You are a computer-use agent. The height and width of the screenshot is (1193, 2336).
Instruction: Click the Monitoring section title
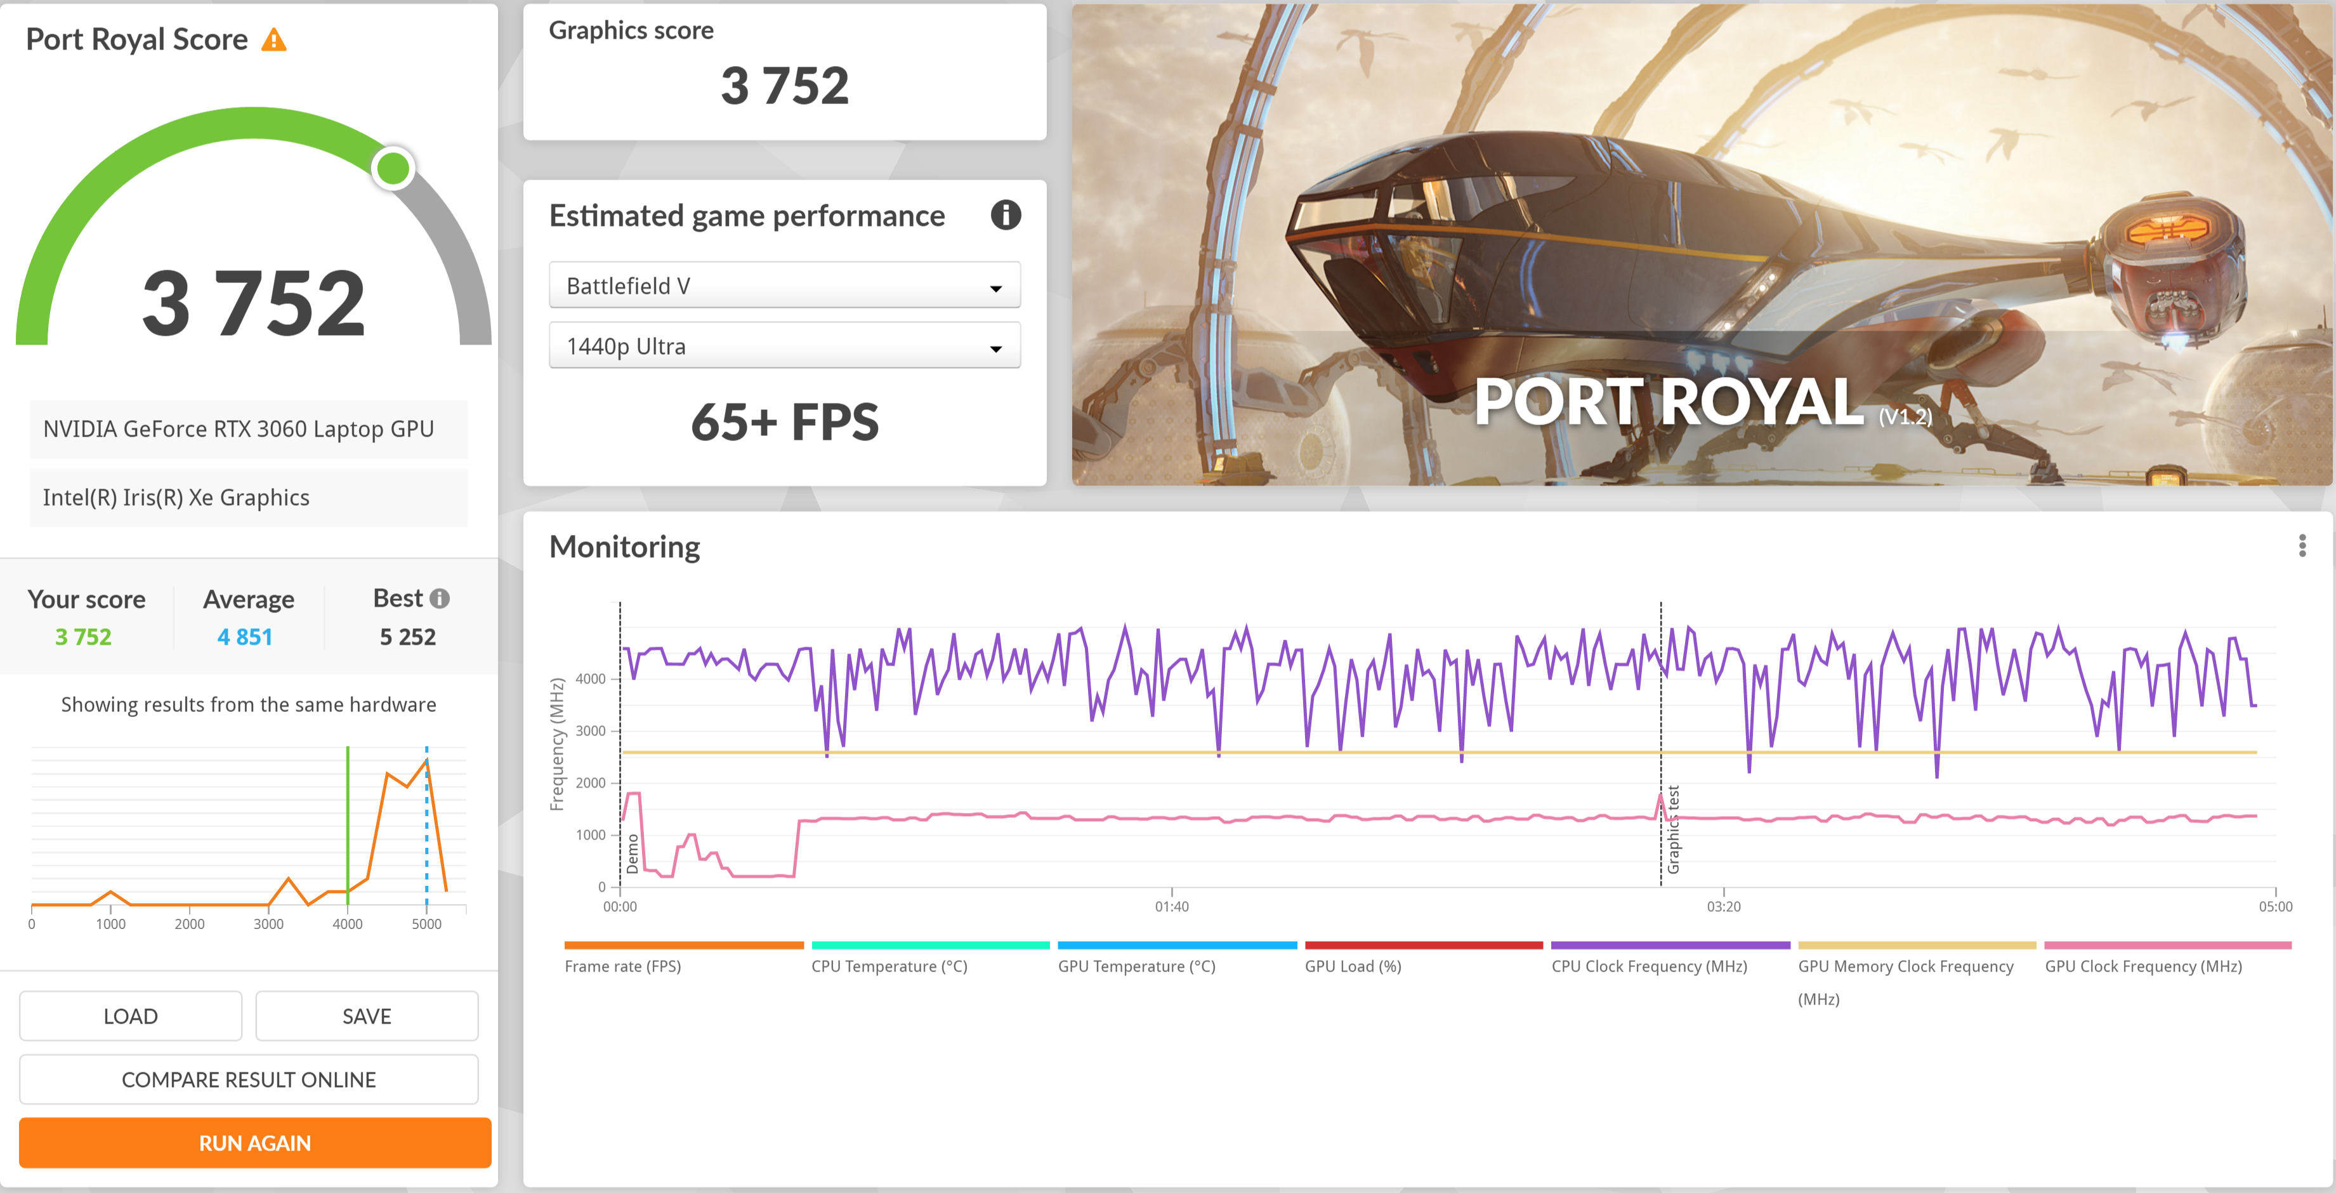point(625,546)
